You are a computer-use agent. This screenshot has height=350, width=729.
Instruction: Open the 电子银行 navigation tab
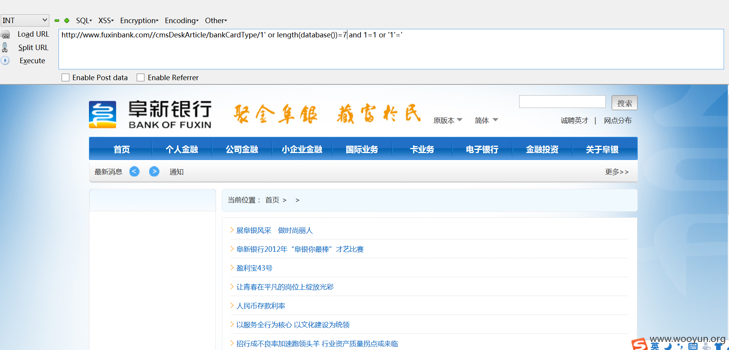pos(482,149)
